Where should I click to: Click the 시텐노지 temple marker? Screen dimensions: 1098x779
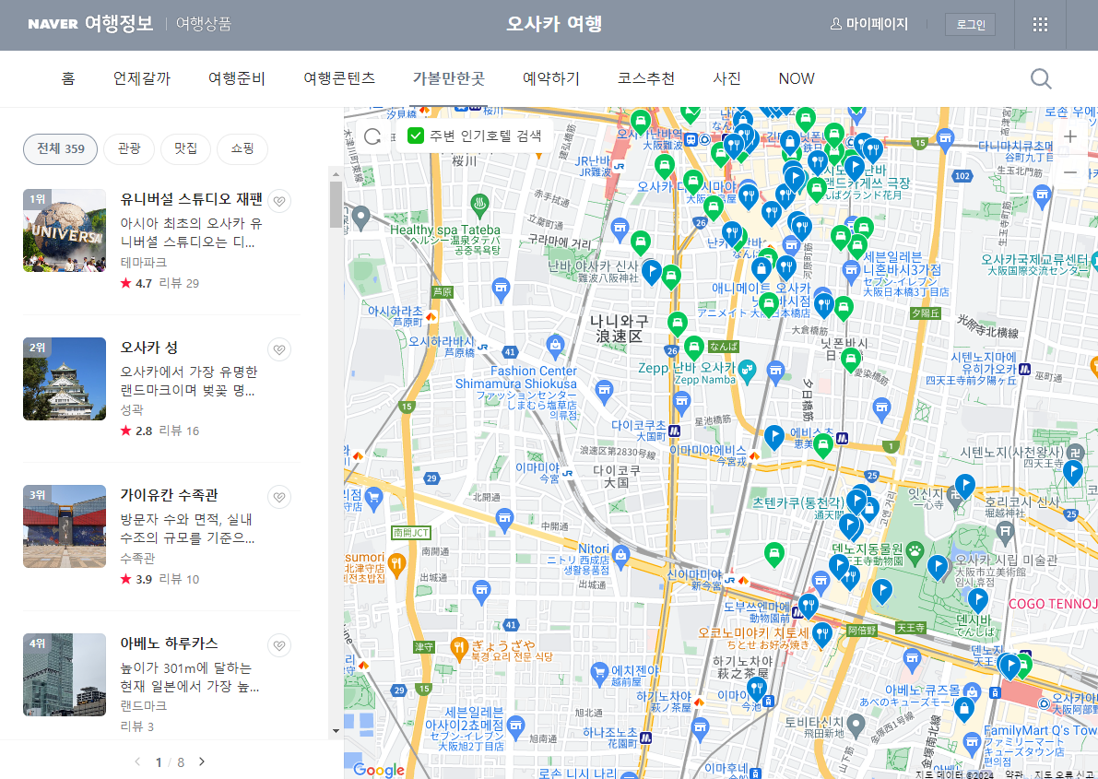pos(1076,454)
